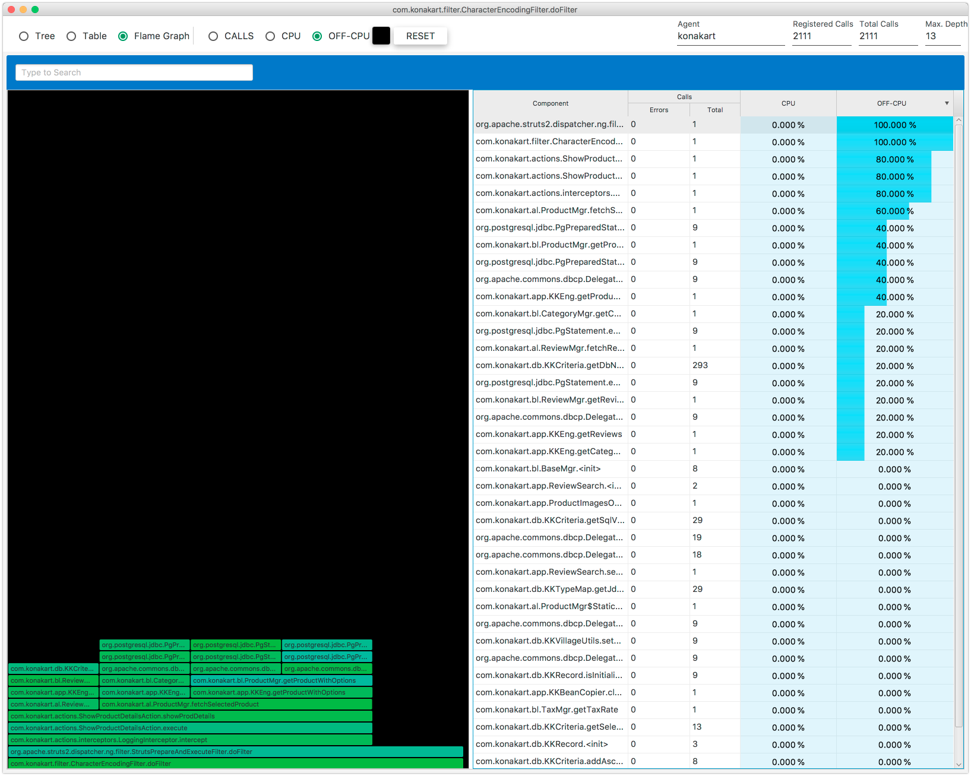Screen dimensions: 971x776
Task: Select the KKEng.getProductWithOptions flame bar
Action: [282, 692]
